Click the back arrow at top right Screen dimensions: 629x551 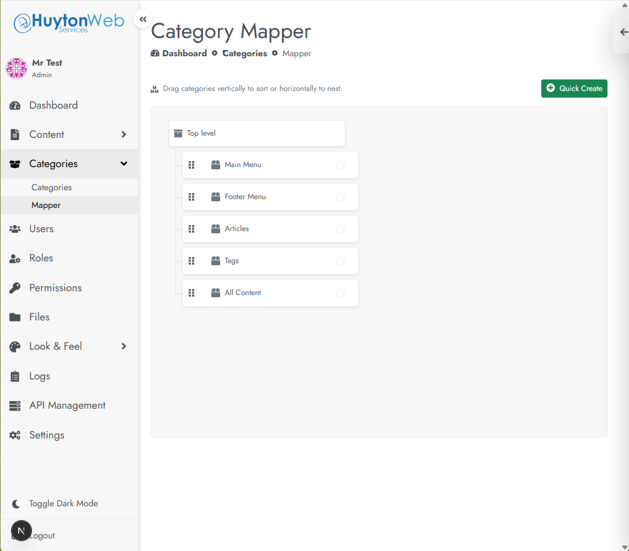(x=623, y=32)
